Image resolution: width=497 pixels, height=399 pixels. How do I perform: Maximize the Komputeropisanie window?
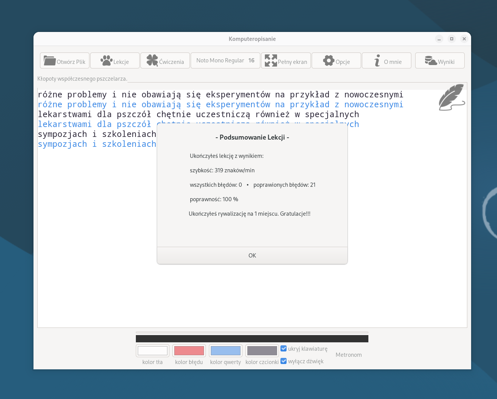click(452, 39)
